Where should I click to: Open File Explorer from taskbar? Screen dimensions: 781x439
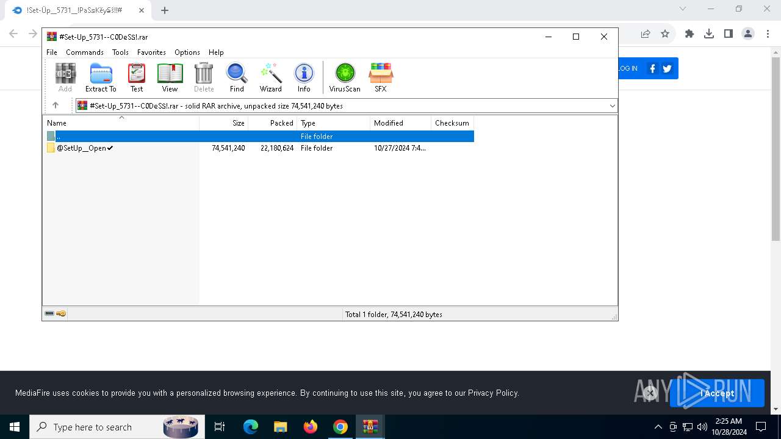(x=280, y=427)
